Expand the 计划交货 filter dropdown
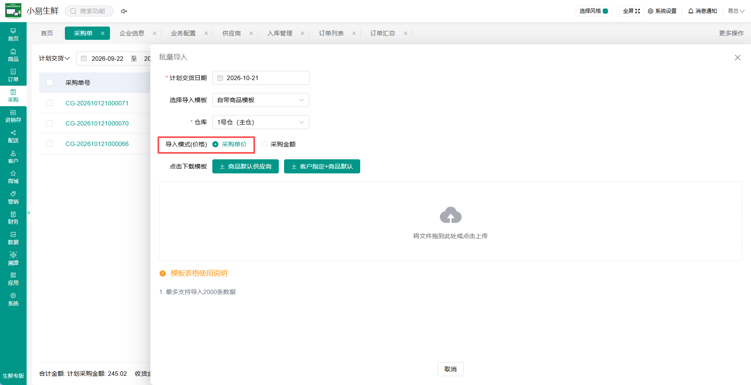 tap(54, 58)
